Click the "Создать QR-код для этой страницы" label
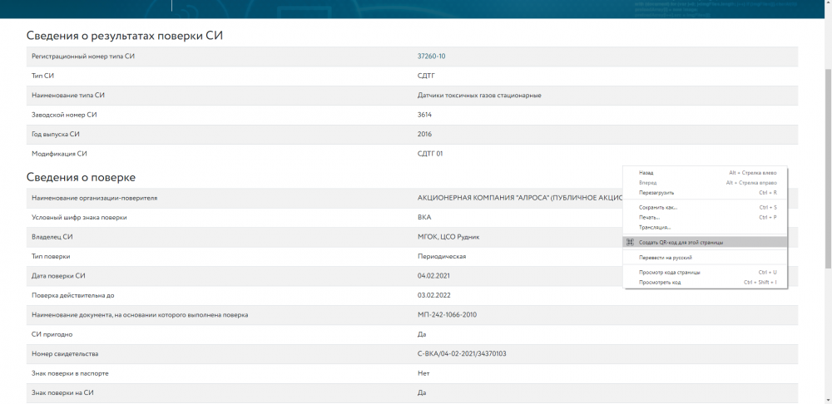This screenshot has height=404, width=832. [681, 242]
